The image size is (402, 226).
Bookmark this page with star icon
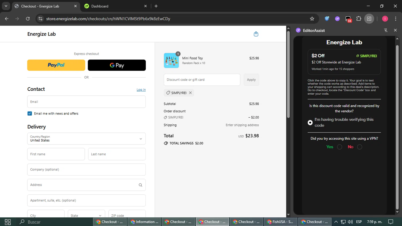312,18
